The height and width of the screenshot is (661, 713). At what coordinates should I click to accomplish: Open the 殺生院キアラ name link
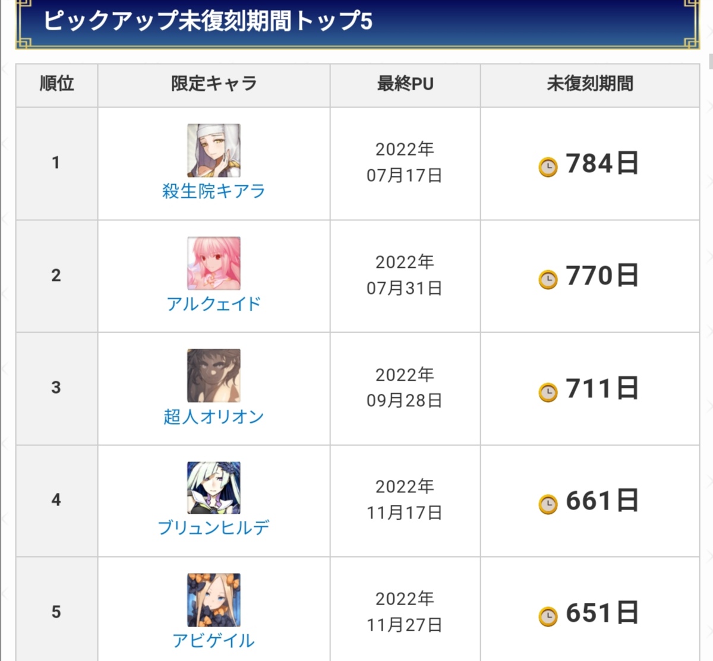[x=214, y=191]
